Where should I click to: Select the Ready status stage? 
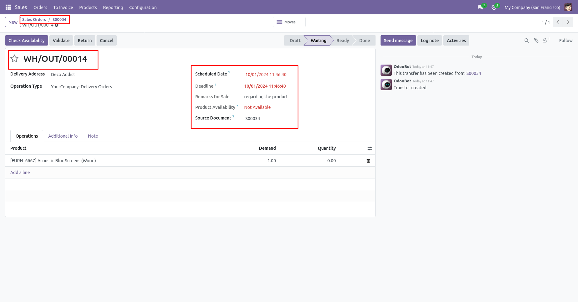[343, 41]
